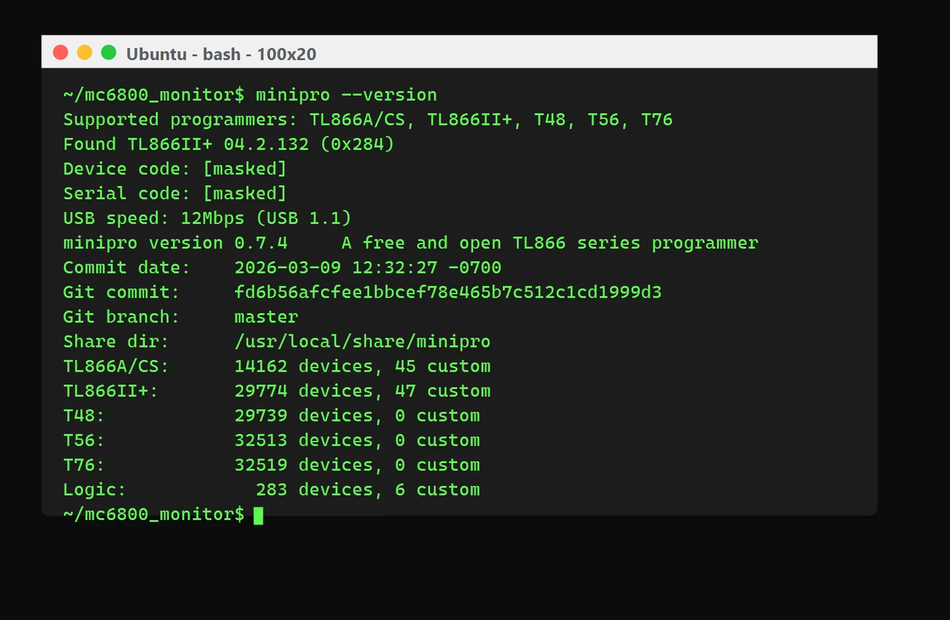
Task: Place cursor at the blinking prompt block
Action: (258, 516)
